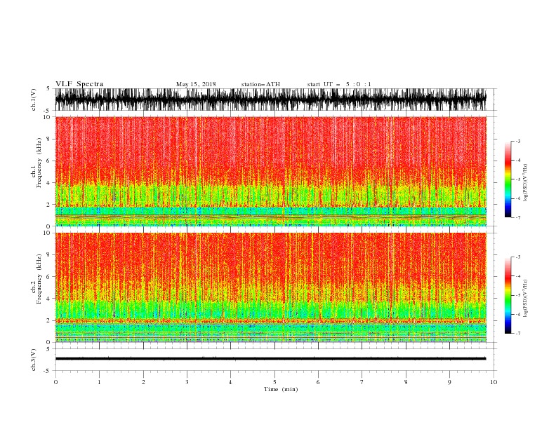Click the ch.3 flat waveform trace
Image resolution: width=556 pixels, height=429 pixels.
point(270,359)
